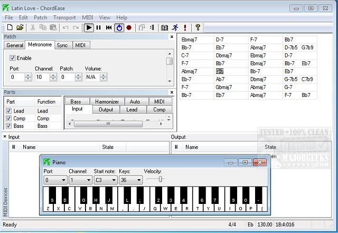Click the red Record button
The image size is (338, 233).
pyautogui.click(x=129, y=27)
